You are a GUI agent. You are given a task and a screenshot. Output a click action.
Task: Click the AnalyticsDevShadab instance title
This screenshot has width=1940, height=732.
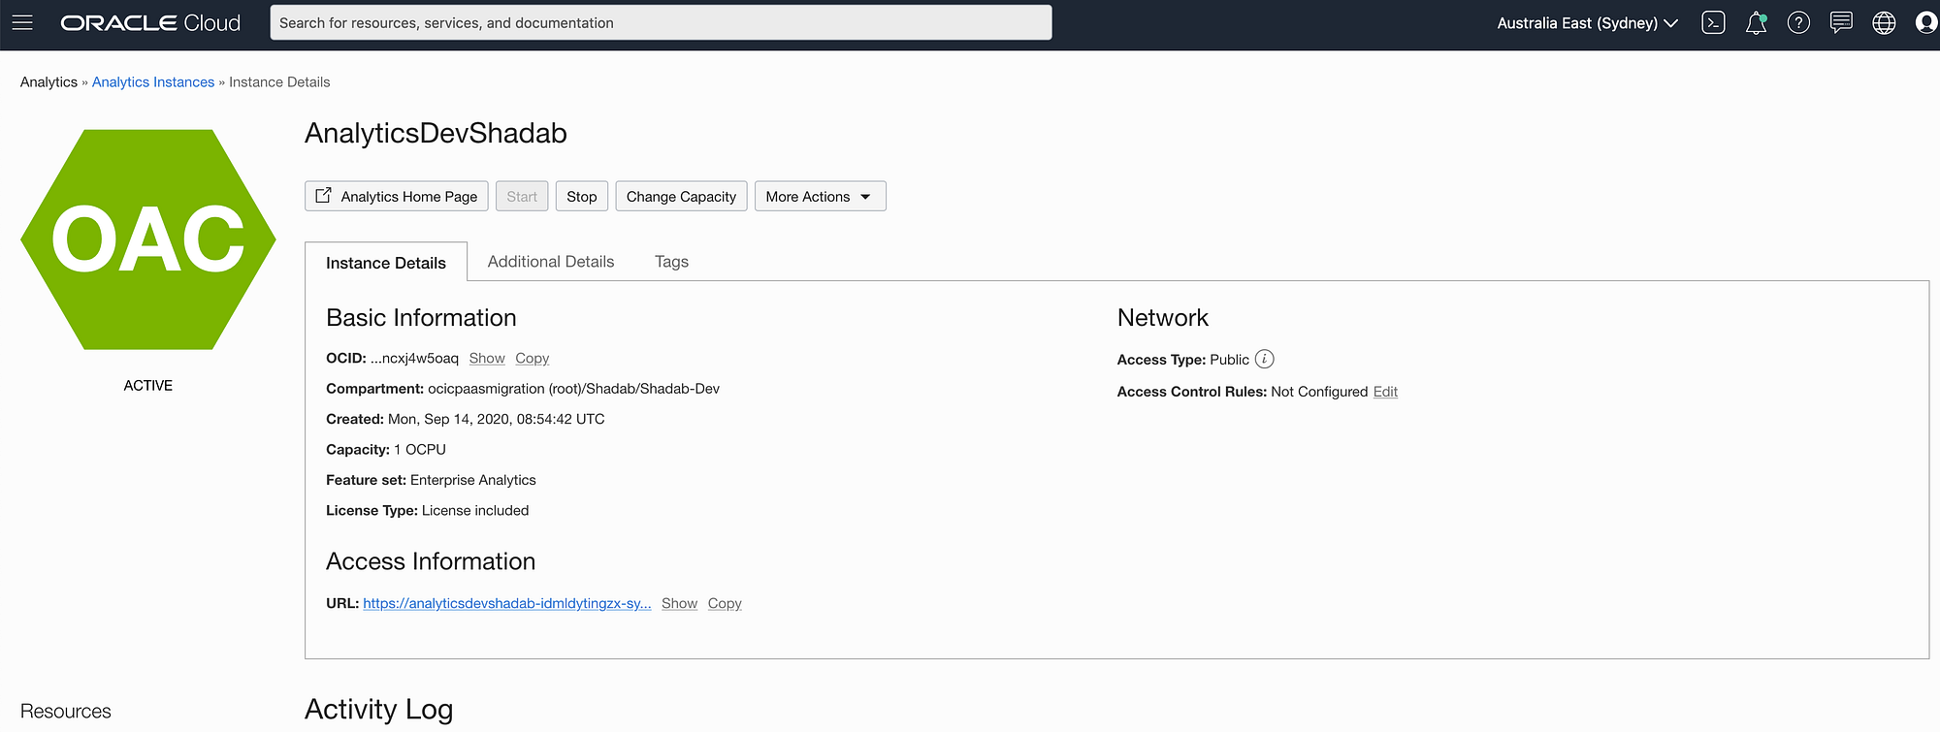[x=436, y=133]
